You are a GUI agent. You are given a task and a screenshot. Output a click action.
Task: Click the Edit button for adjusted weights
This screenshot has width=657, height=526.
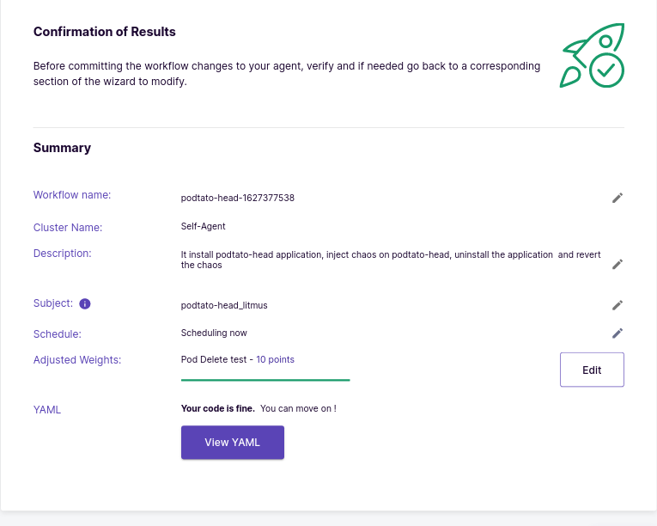click(592, 370)
